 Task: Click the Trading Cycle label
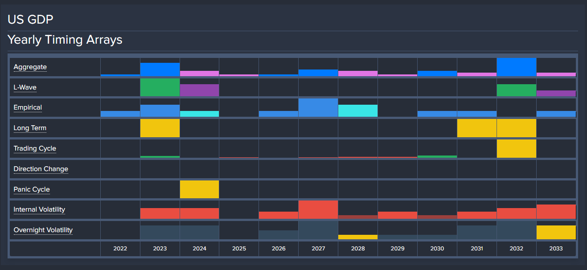(x=35, y=148)
